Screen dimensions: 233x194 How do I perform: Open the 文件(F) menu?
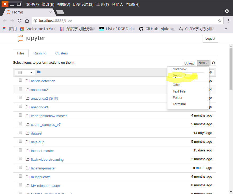pos(32,4)
